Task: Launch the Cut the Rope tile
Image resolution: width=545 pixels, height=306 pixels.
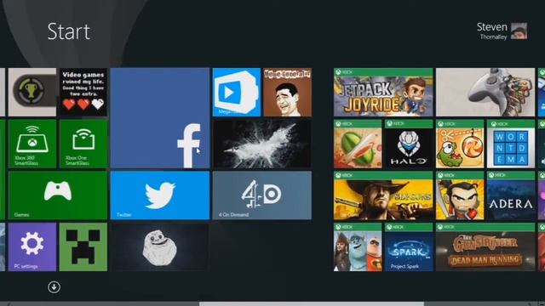Action: [x=460, y=144]
